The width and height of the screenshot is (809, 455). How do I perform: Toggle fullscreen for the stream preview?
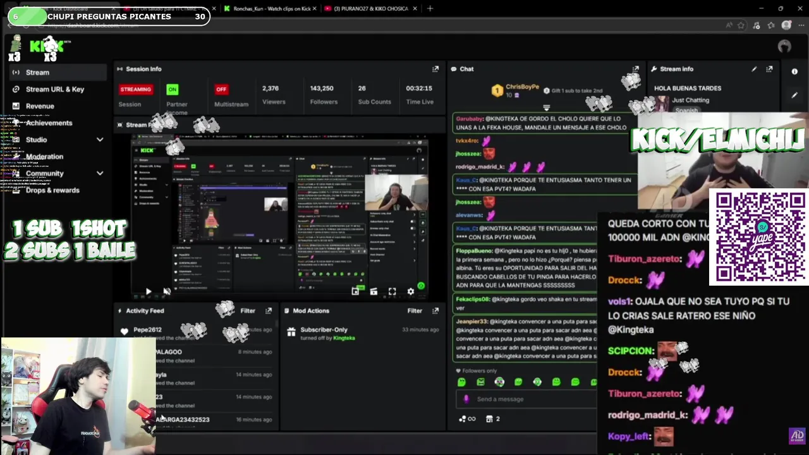pyautogui.click(x=392, y=291)
